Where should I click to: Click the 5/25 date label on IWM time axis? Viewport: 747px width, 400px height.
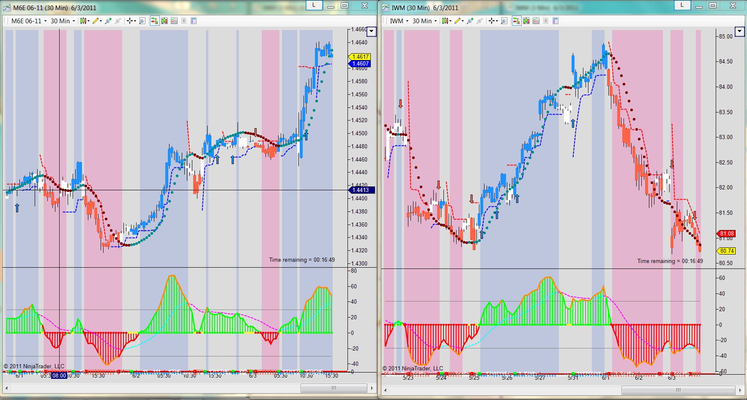tap(474, 378)
